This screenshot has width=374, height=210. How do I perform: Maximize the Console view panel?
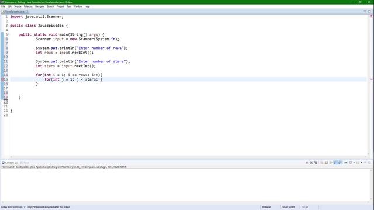click(369, 163)
